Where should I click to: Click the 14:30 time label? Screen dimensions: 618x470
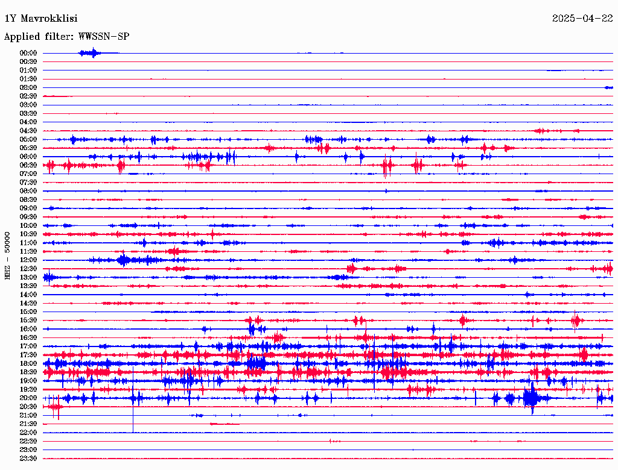point(28,304)
